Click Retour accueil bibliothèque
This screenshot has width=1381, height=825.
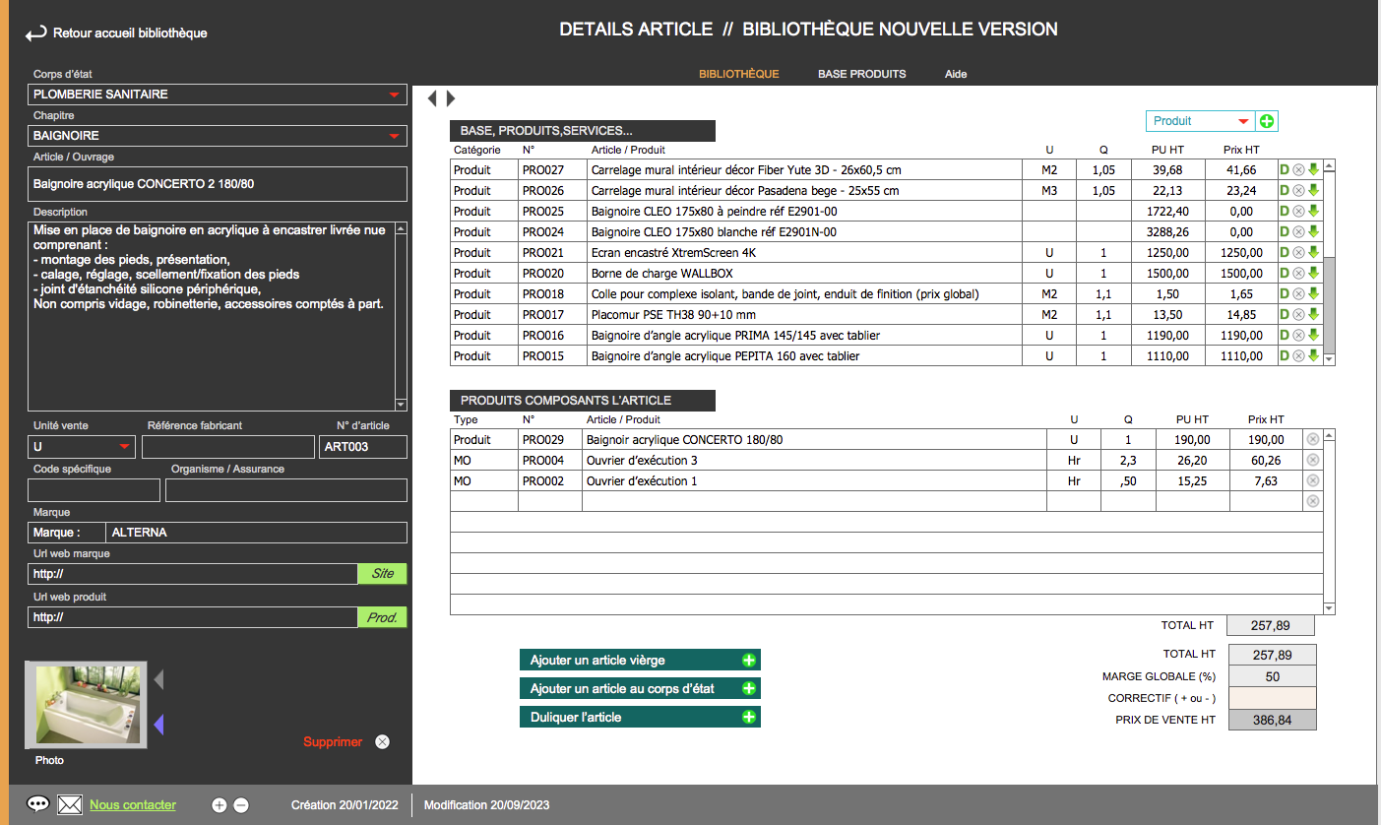(x=130, y=33)
